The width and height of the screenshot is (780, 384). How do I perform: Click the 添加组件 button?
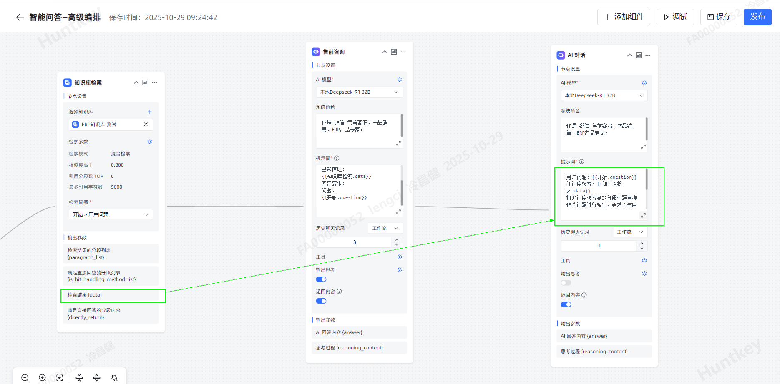(624, 17)
